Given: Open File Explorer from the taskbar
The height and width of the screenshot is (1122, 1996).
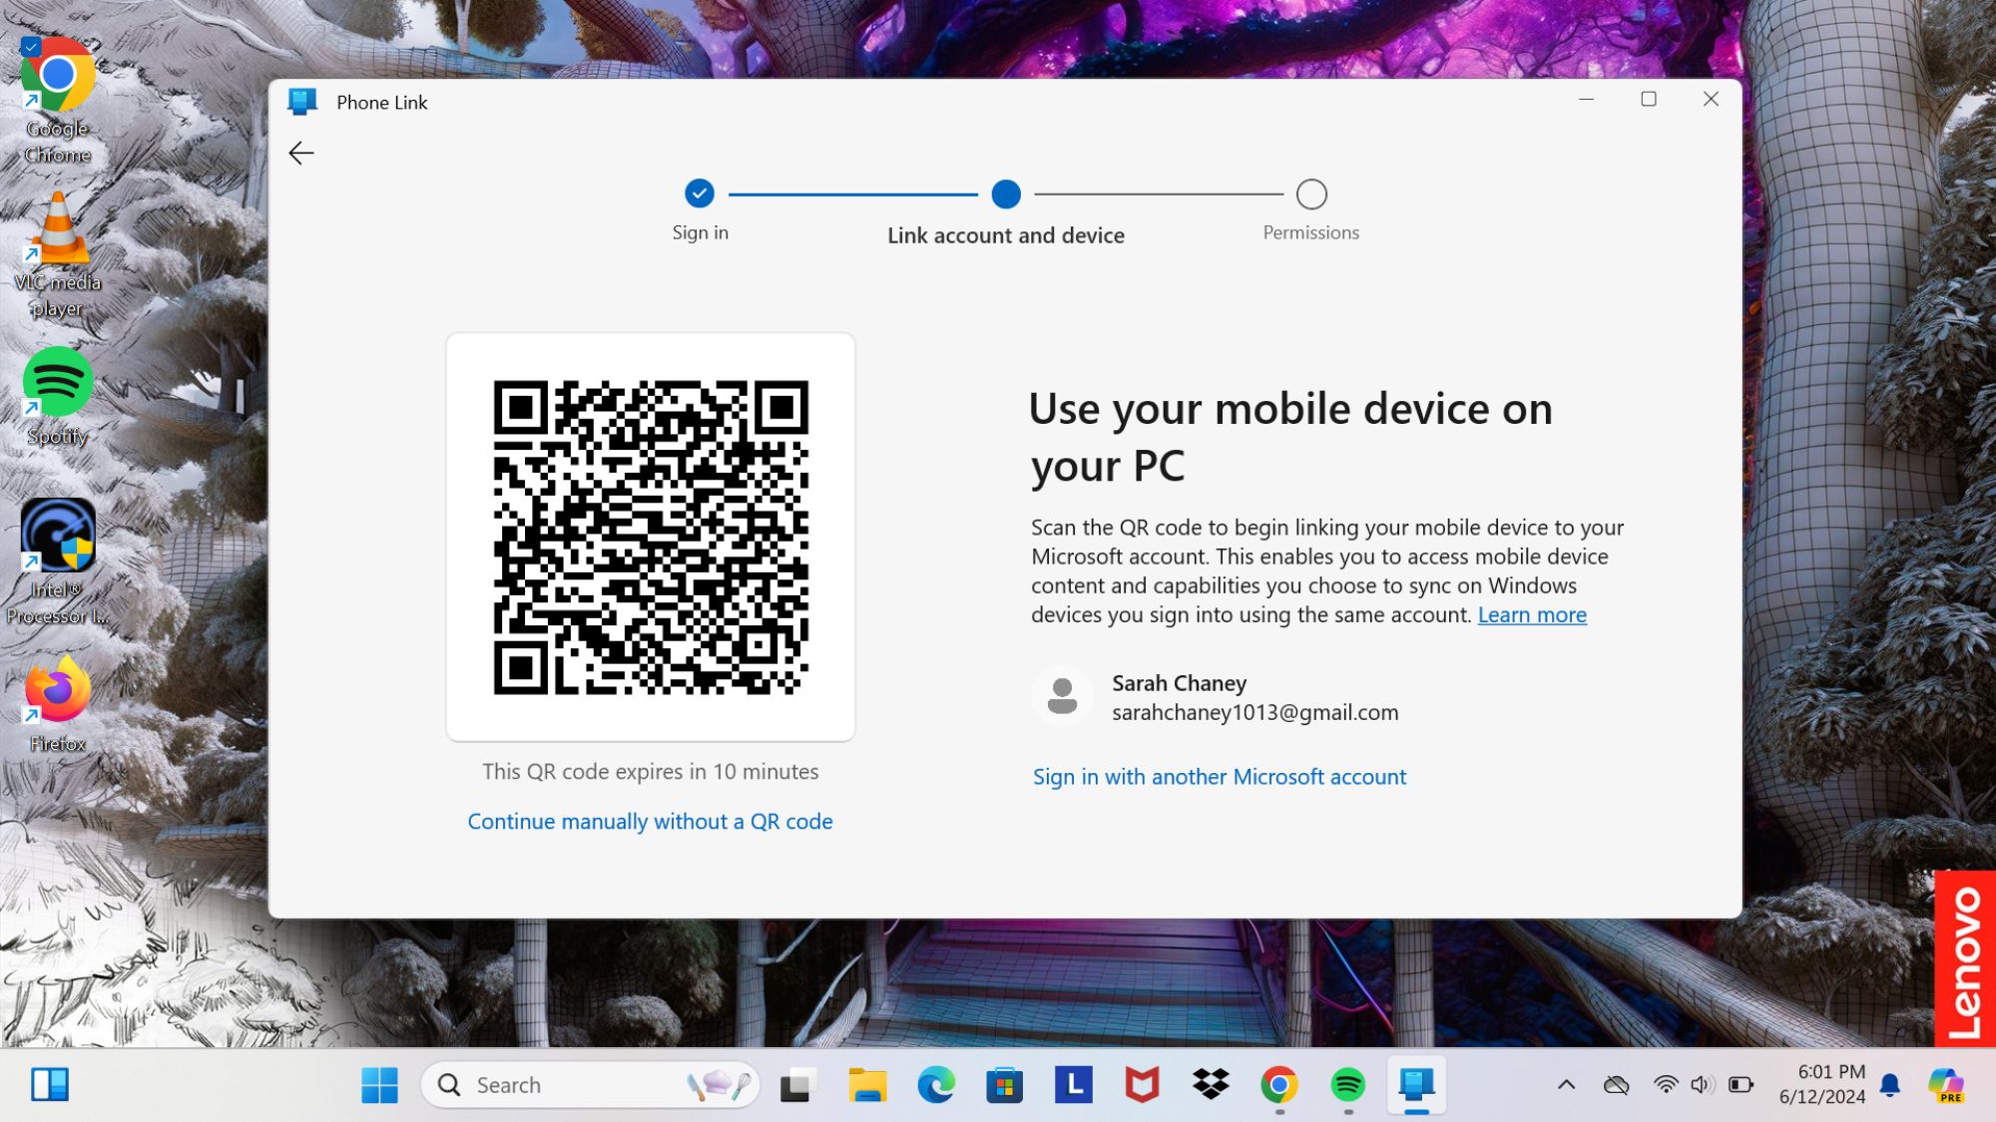Looking at the screenshot, I should pyautogui.click(x=867, y=1085).
